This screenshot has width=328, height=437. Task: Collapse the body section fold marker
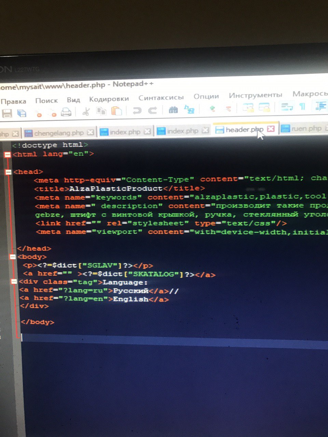click(x=13, y=257)
